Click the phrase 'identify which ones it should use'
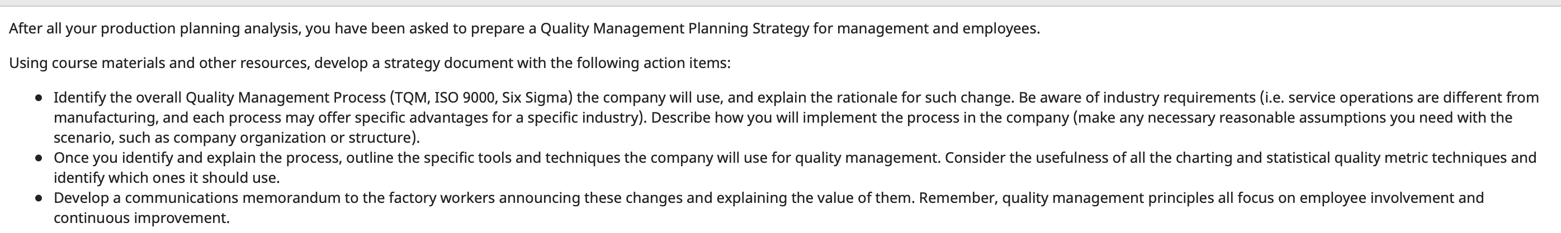 pos(165,178)
